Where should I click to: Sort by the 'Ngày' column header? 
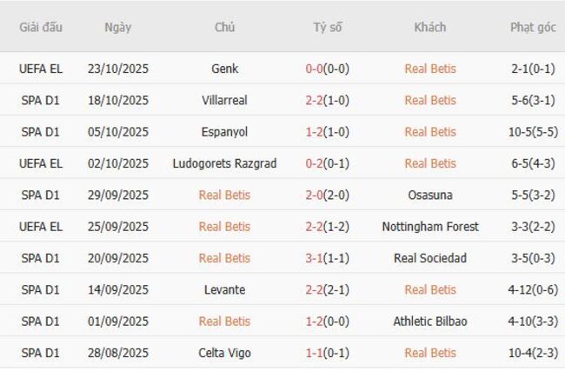[117, 28]
